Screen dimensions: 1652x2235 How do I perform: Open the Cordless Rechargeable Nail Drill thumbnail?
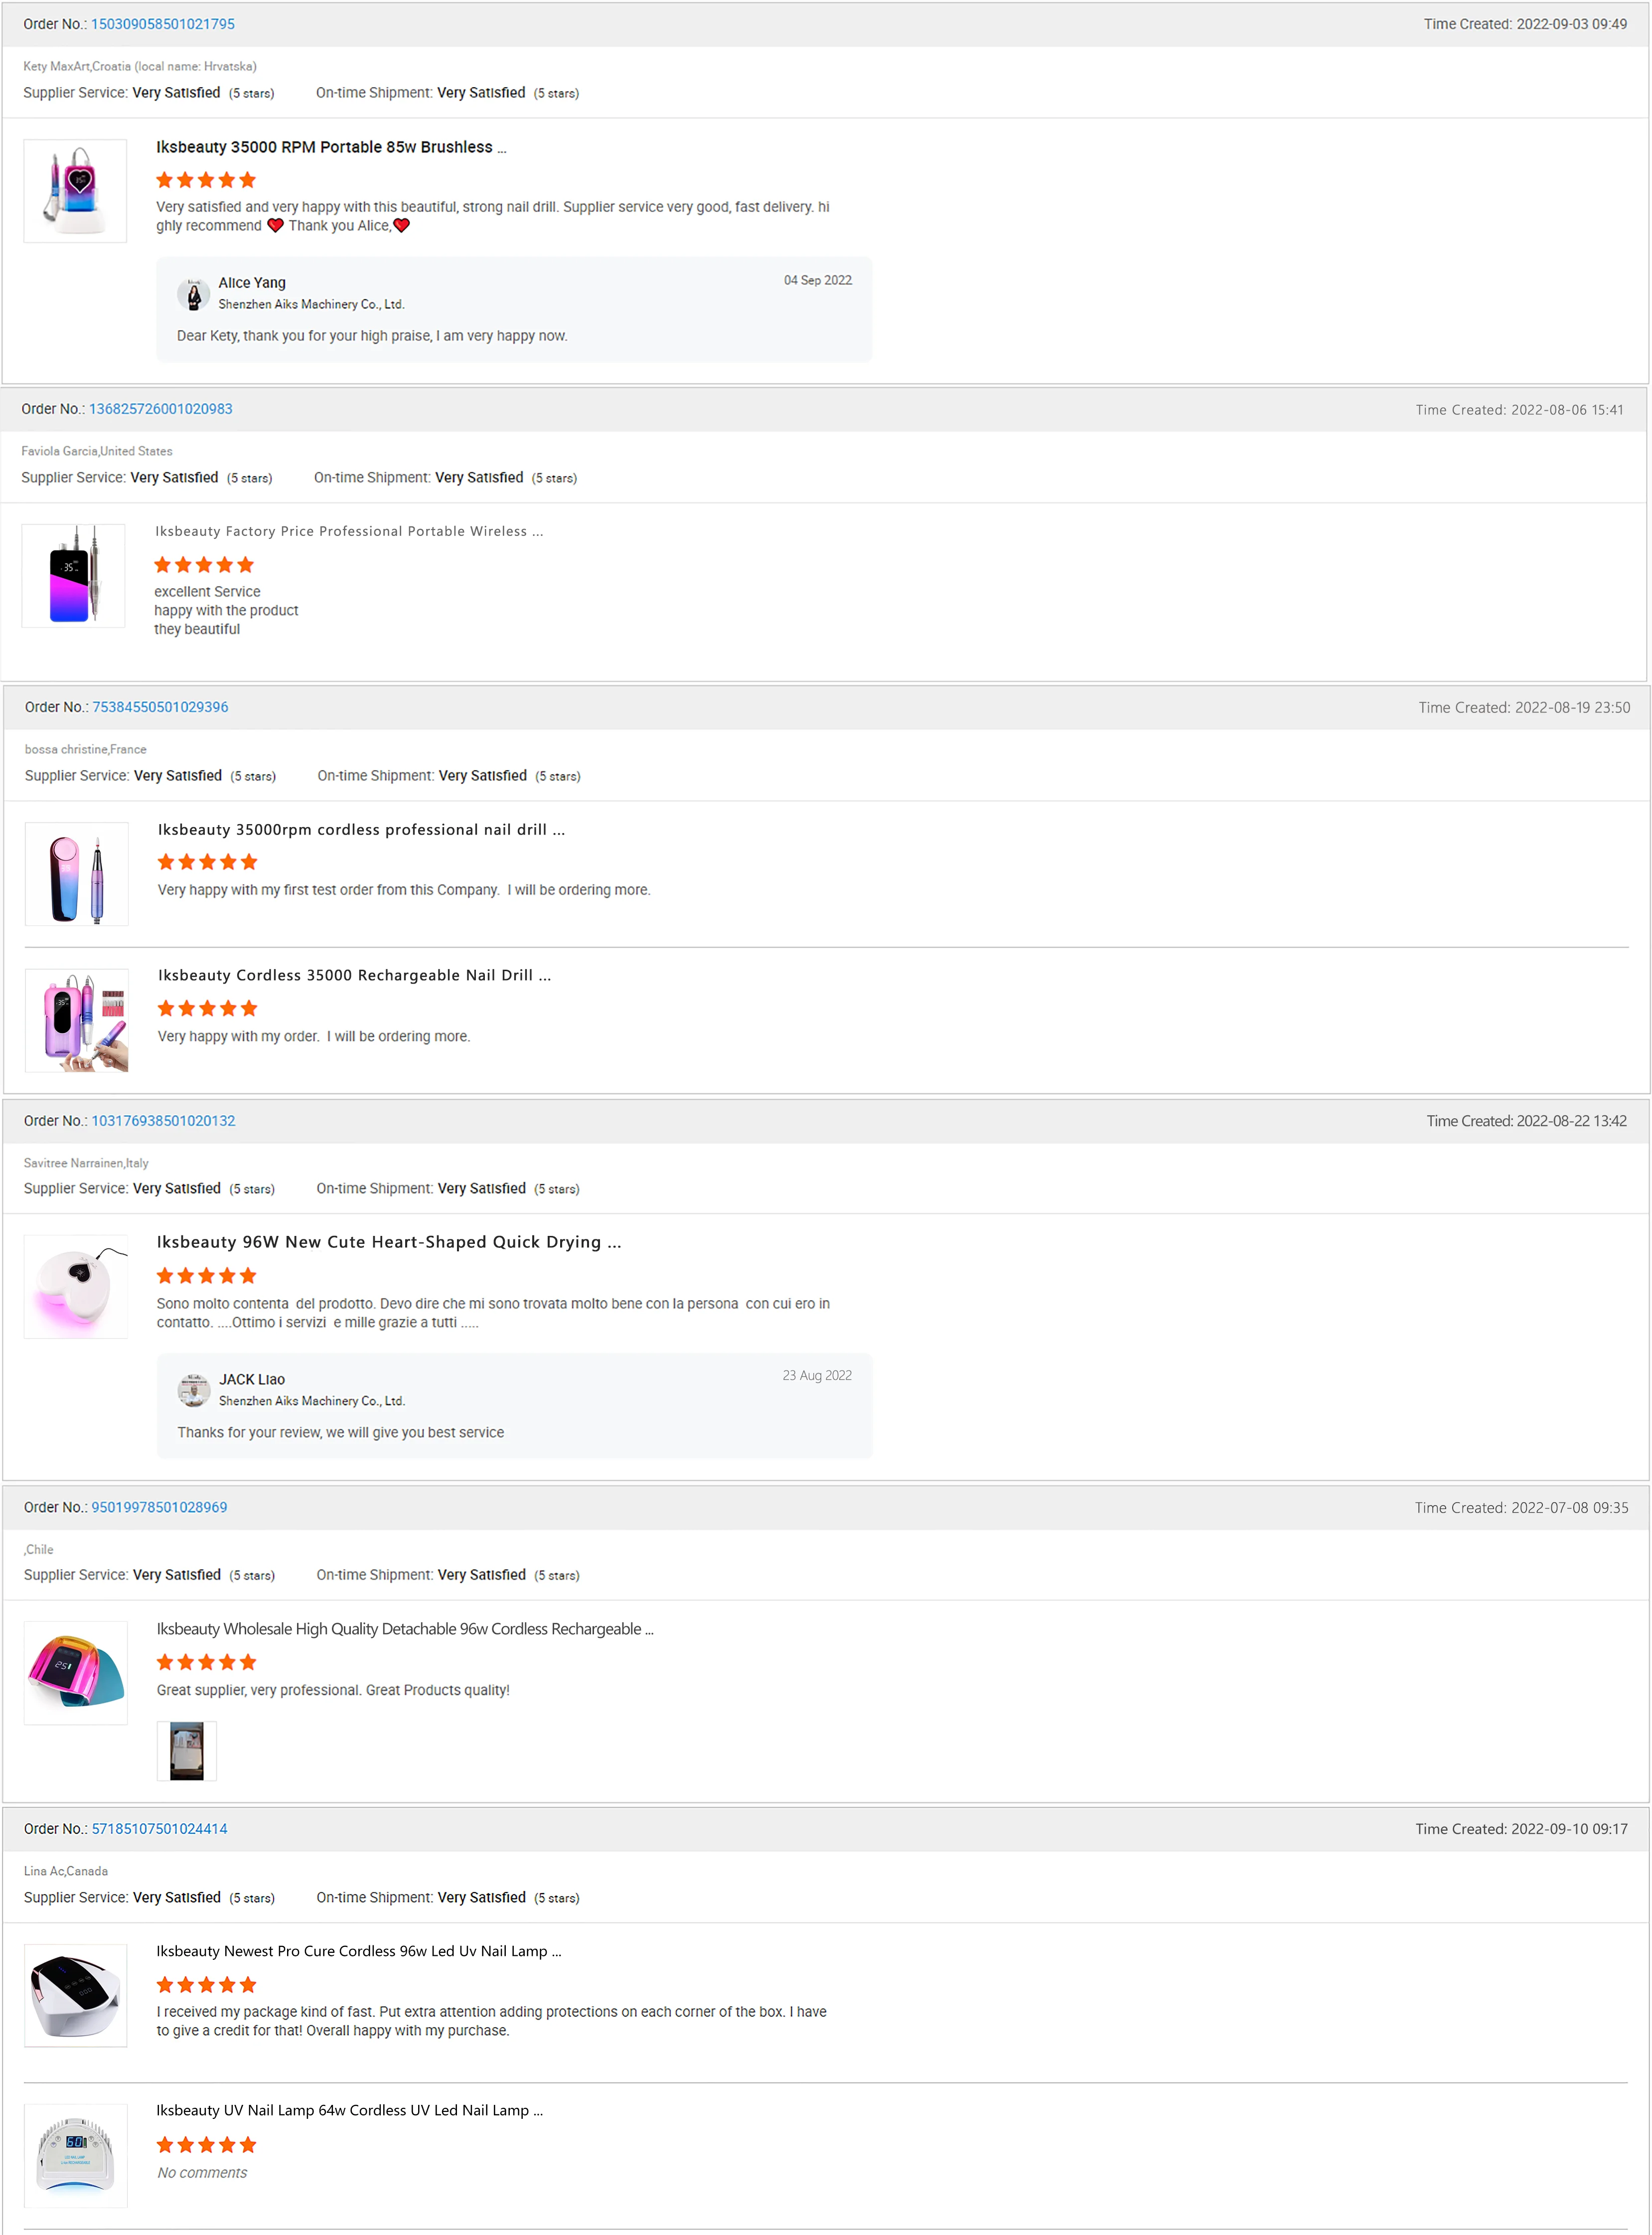77,1021
